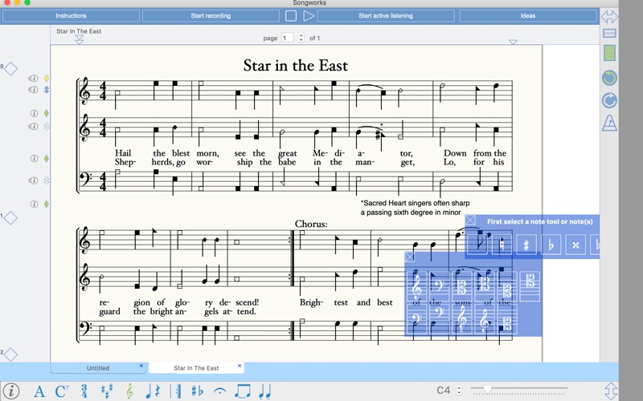Pick the treble clef in clef palette top row
The image size is (643, 401).
[416, 286]
